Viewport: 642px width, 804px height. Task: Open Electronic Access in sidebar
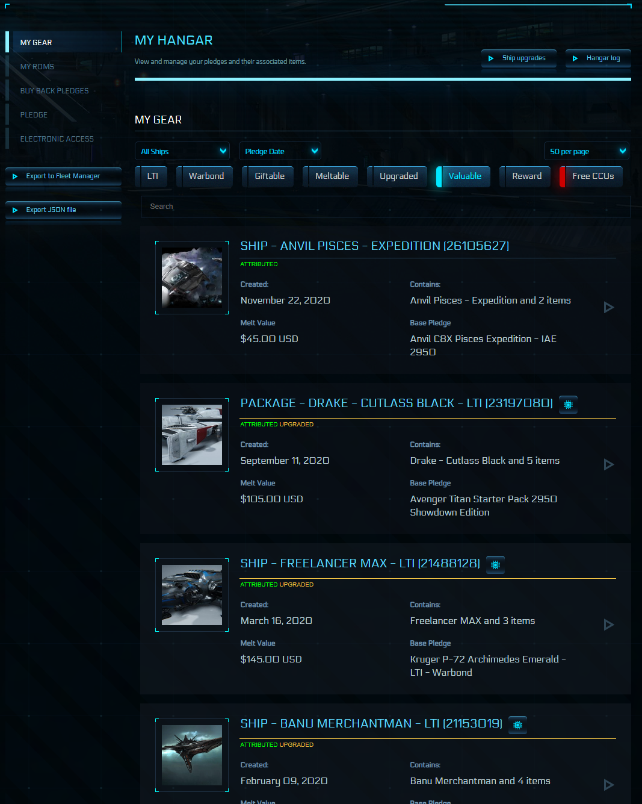(57, 139)
